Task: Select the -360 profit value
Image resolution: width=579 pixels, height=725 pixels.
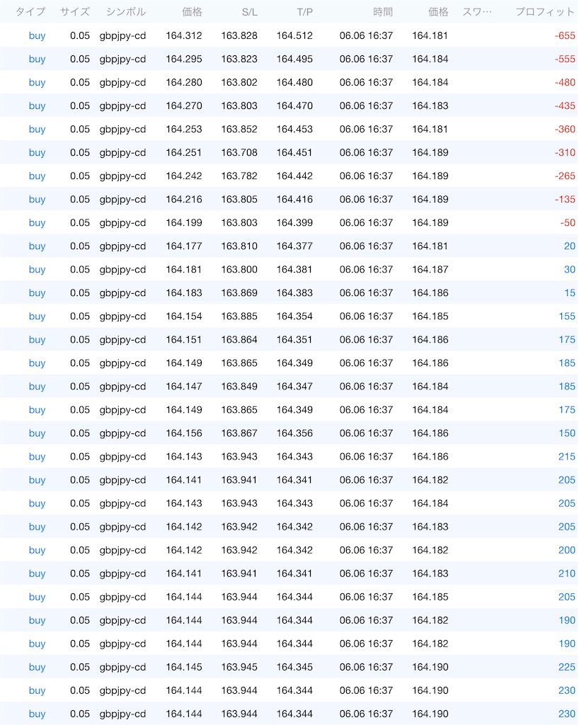Action: pos(565,129)
